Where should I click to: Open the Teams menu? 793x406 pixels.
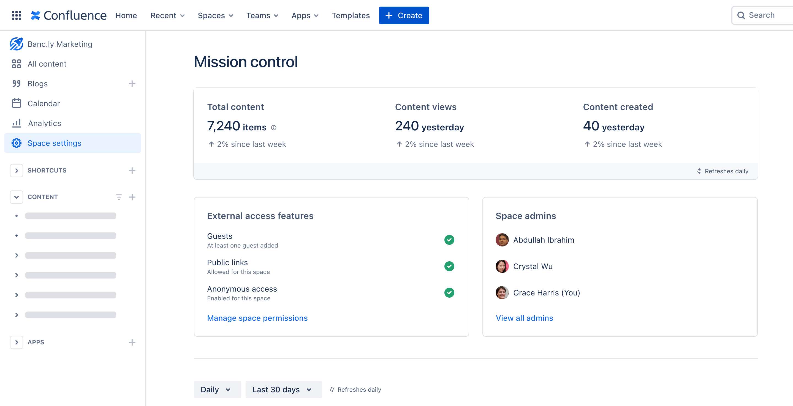coord(261,15)
